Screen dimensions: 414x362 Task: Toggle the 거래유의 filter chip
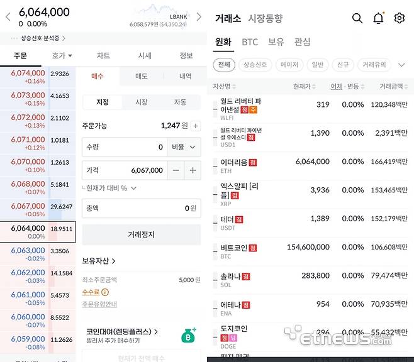pyautogui.click(x=374, y=65)
